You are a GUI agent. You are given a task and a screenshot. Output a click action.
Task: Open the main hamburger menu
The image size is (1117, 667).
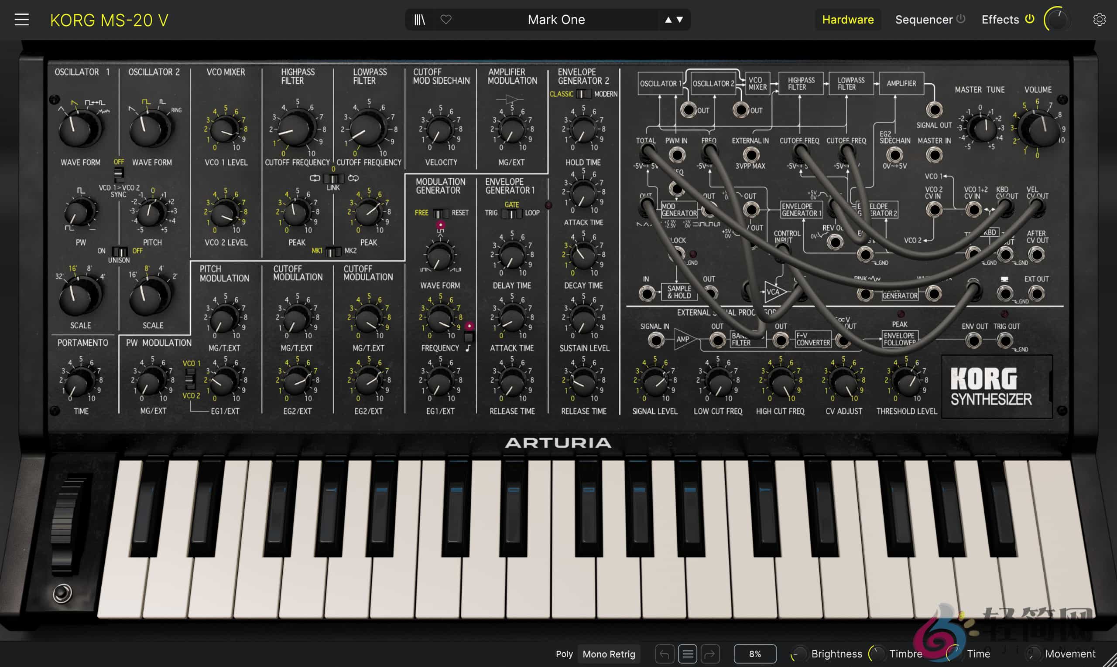tap(21, 19)
